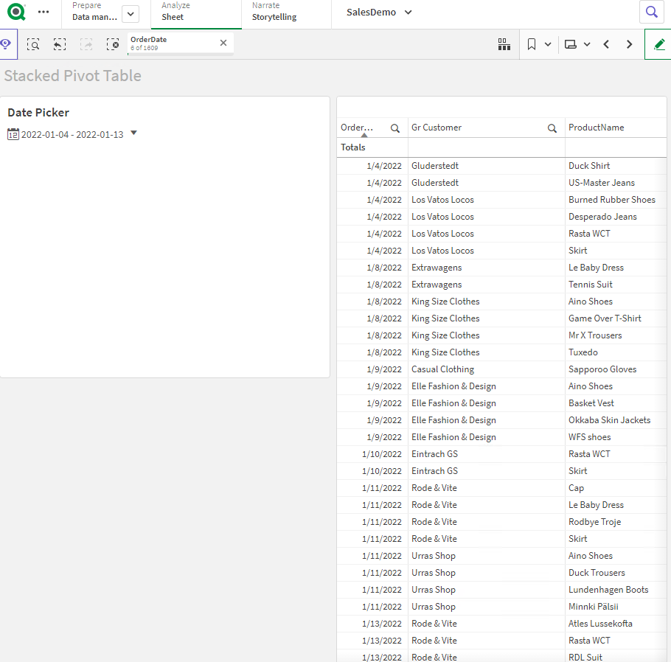Image resolution: width=671 pixels, height=662 pixels.
Task: Search within the Gr Customer column
Action: (x=552, y=128)
